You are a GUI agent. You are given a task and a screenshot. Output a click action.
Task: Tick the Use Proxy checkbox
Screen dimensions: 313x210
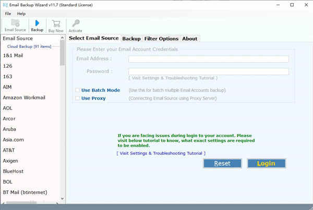[77, 98]
